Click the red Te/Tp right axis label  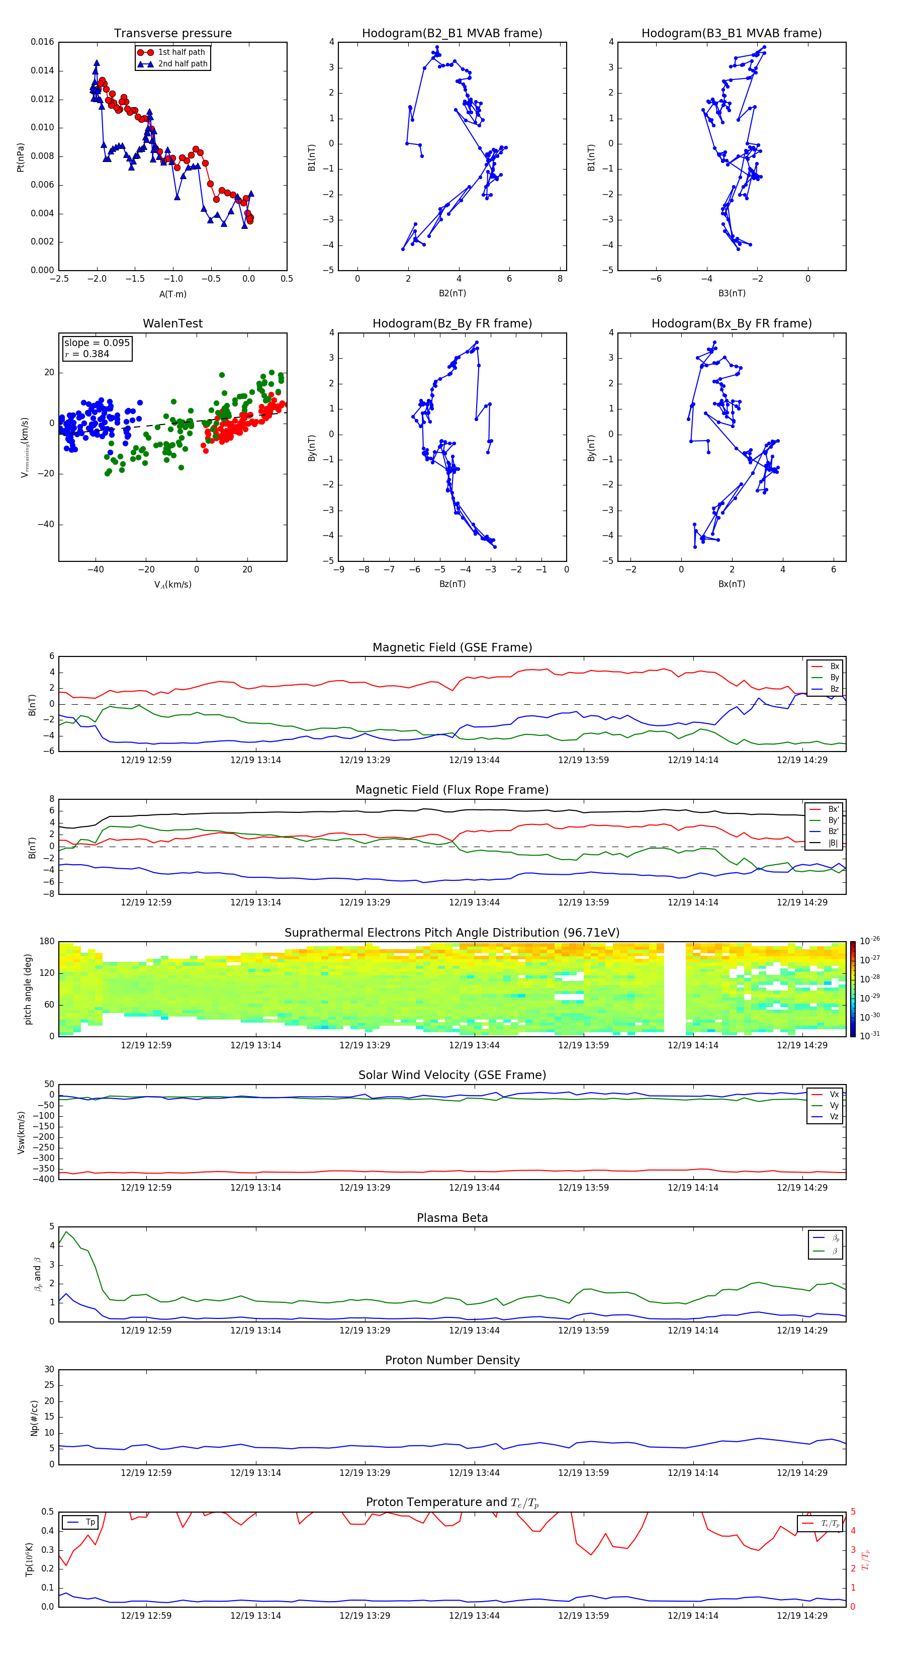(866, 1559)
